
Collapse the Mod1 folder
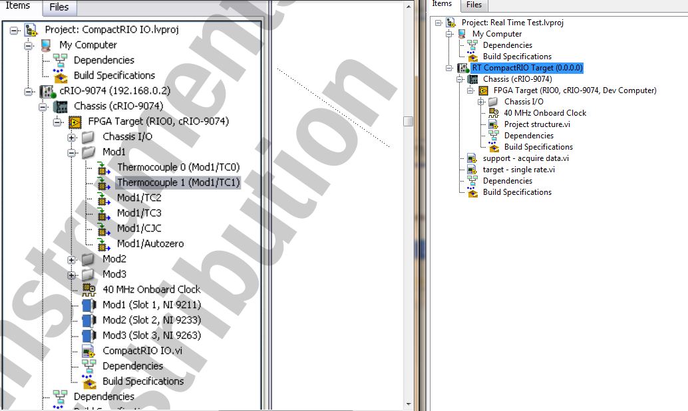(71, 153)
